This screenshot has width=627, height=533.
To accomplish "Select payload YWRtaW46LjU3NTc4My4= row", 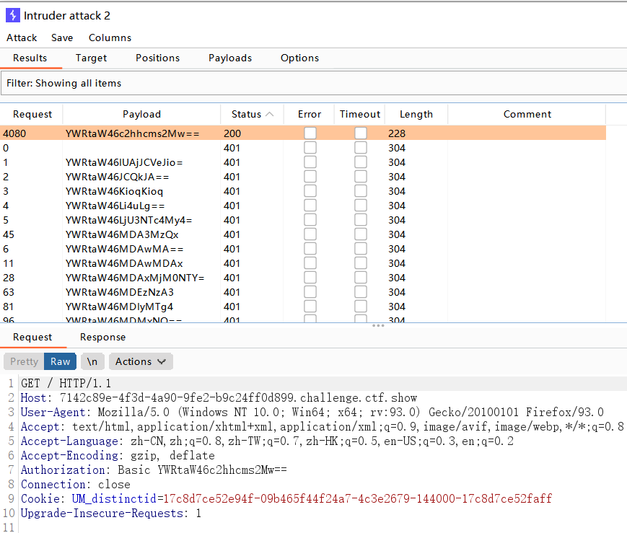I will [x=303, y=220].
